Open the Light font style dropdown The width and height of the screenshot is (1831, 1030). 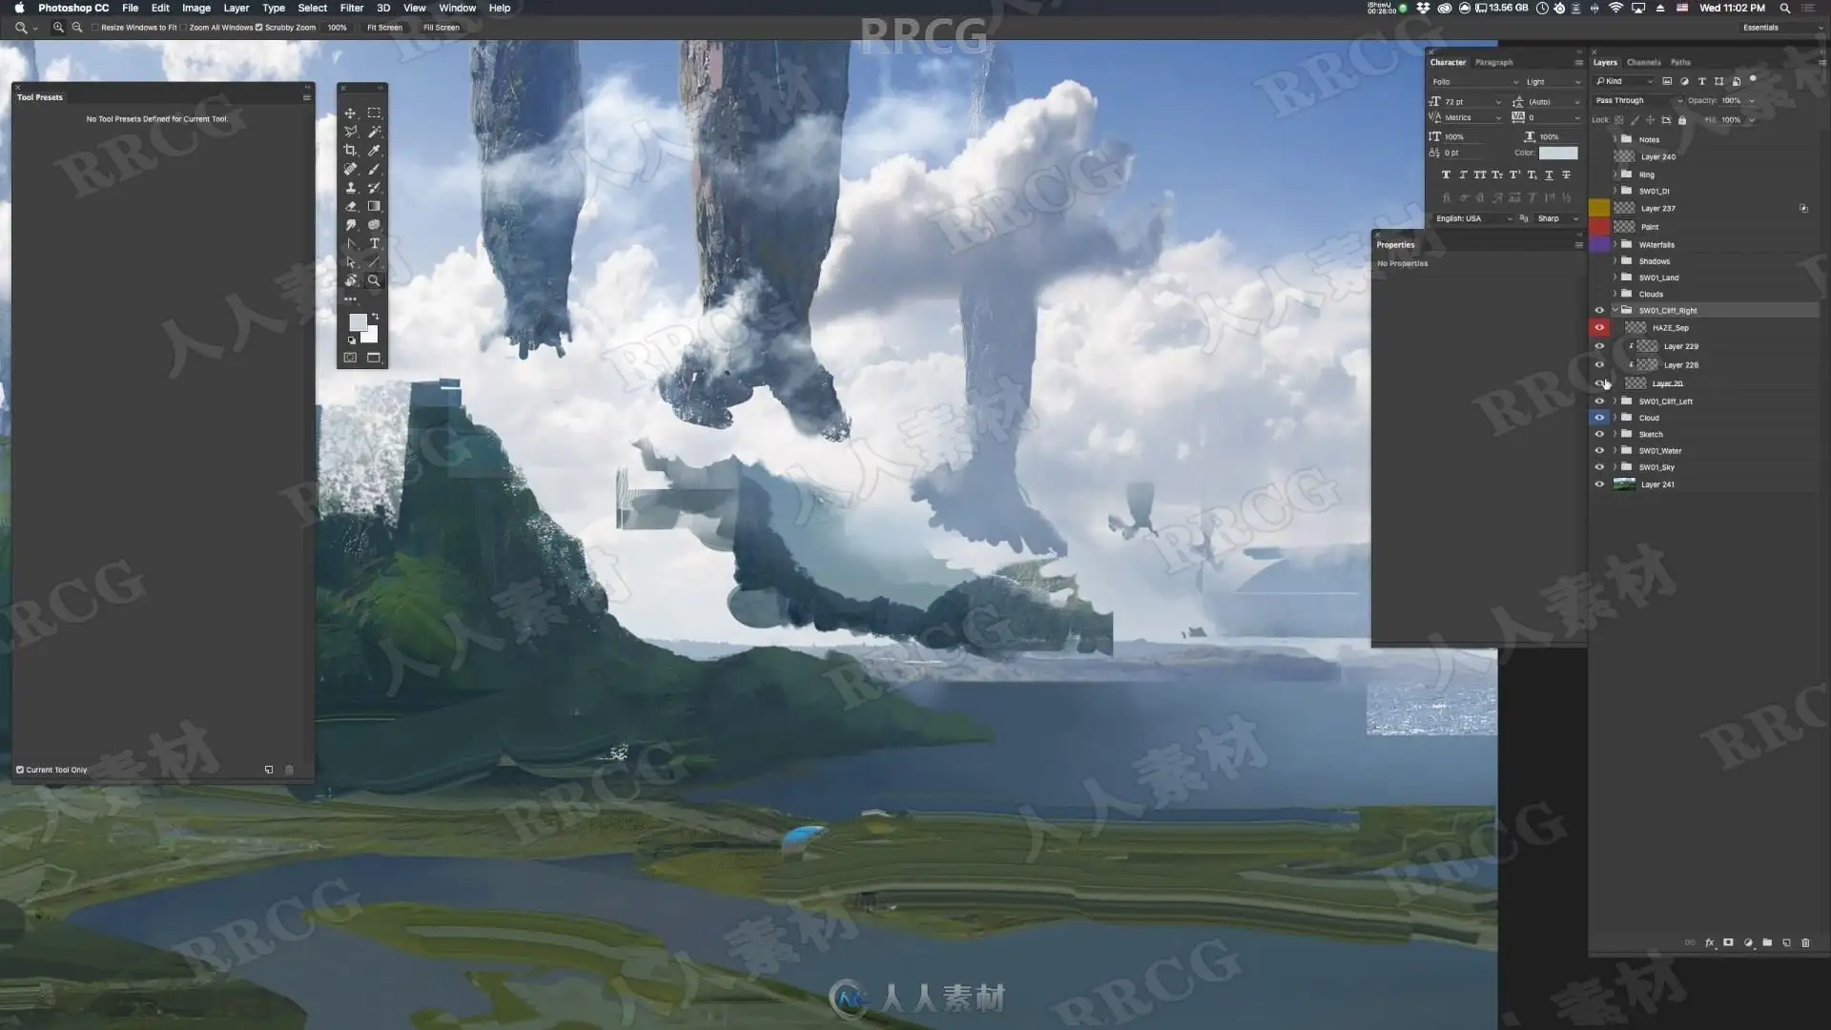(x=1553, y=82)
